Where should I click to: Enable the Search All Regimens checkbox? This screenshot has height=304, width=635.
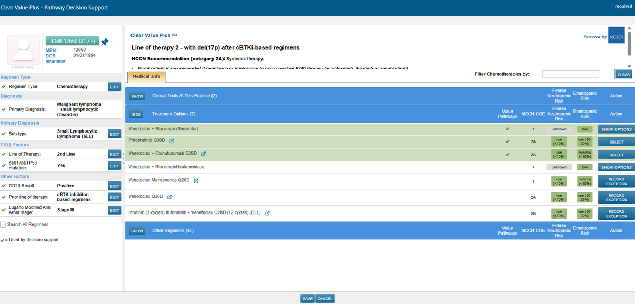[x=3, y=225]
